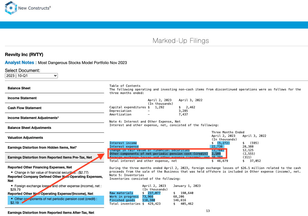Click the Total inventories 429,423 value
The height and width of the screenshot is (216, 308).
click(x=154, y=204)
